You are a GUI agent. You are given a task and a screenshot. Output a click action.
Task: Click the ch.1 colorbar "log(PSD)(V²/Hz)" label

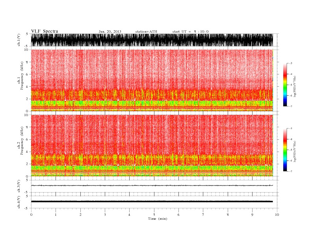tap(295, 86)
